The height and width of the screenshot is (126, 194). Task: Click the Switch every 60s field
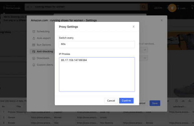pos(97,44)
